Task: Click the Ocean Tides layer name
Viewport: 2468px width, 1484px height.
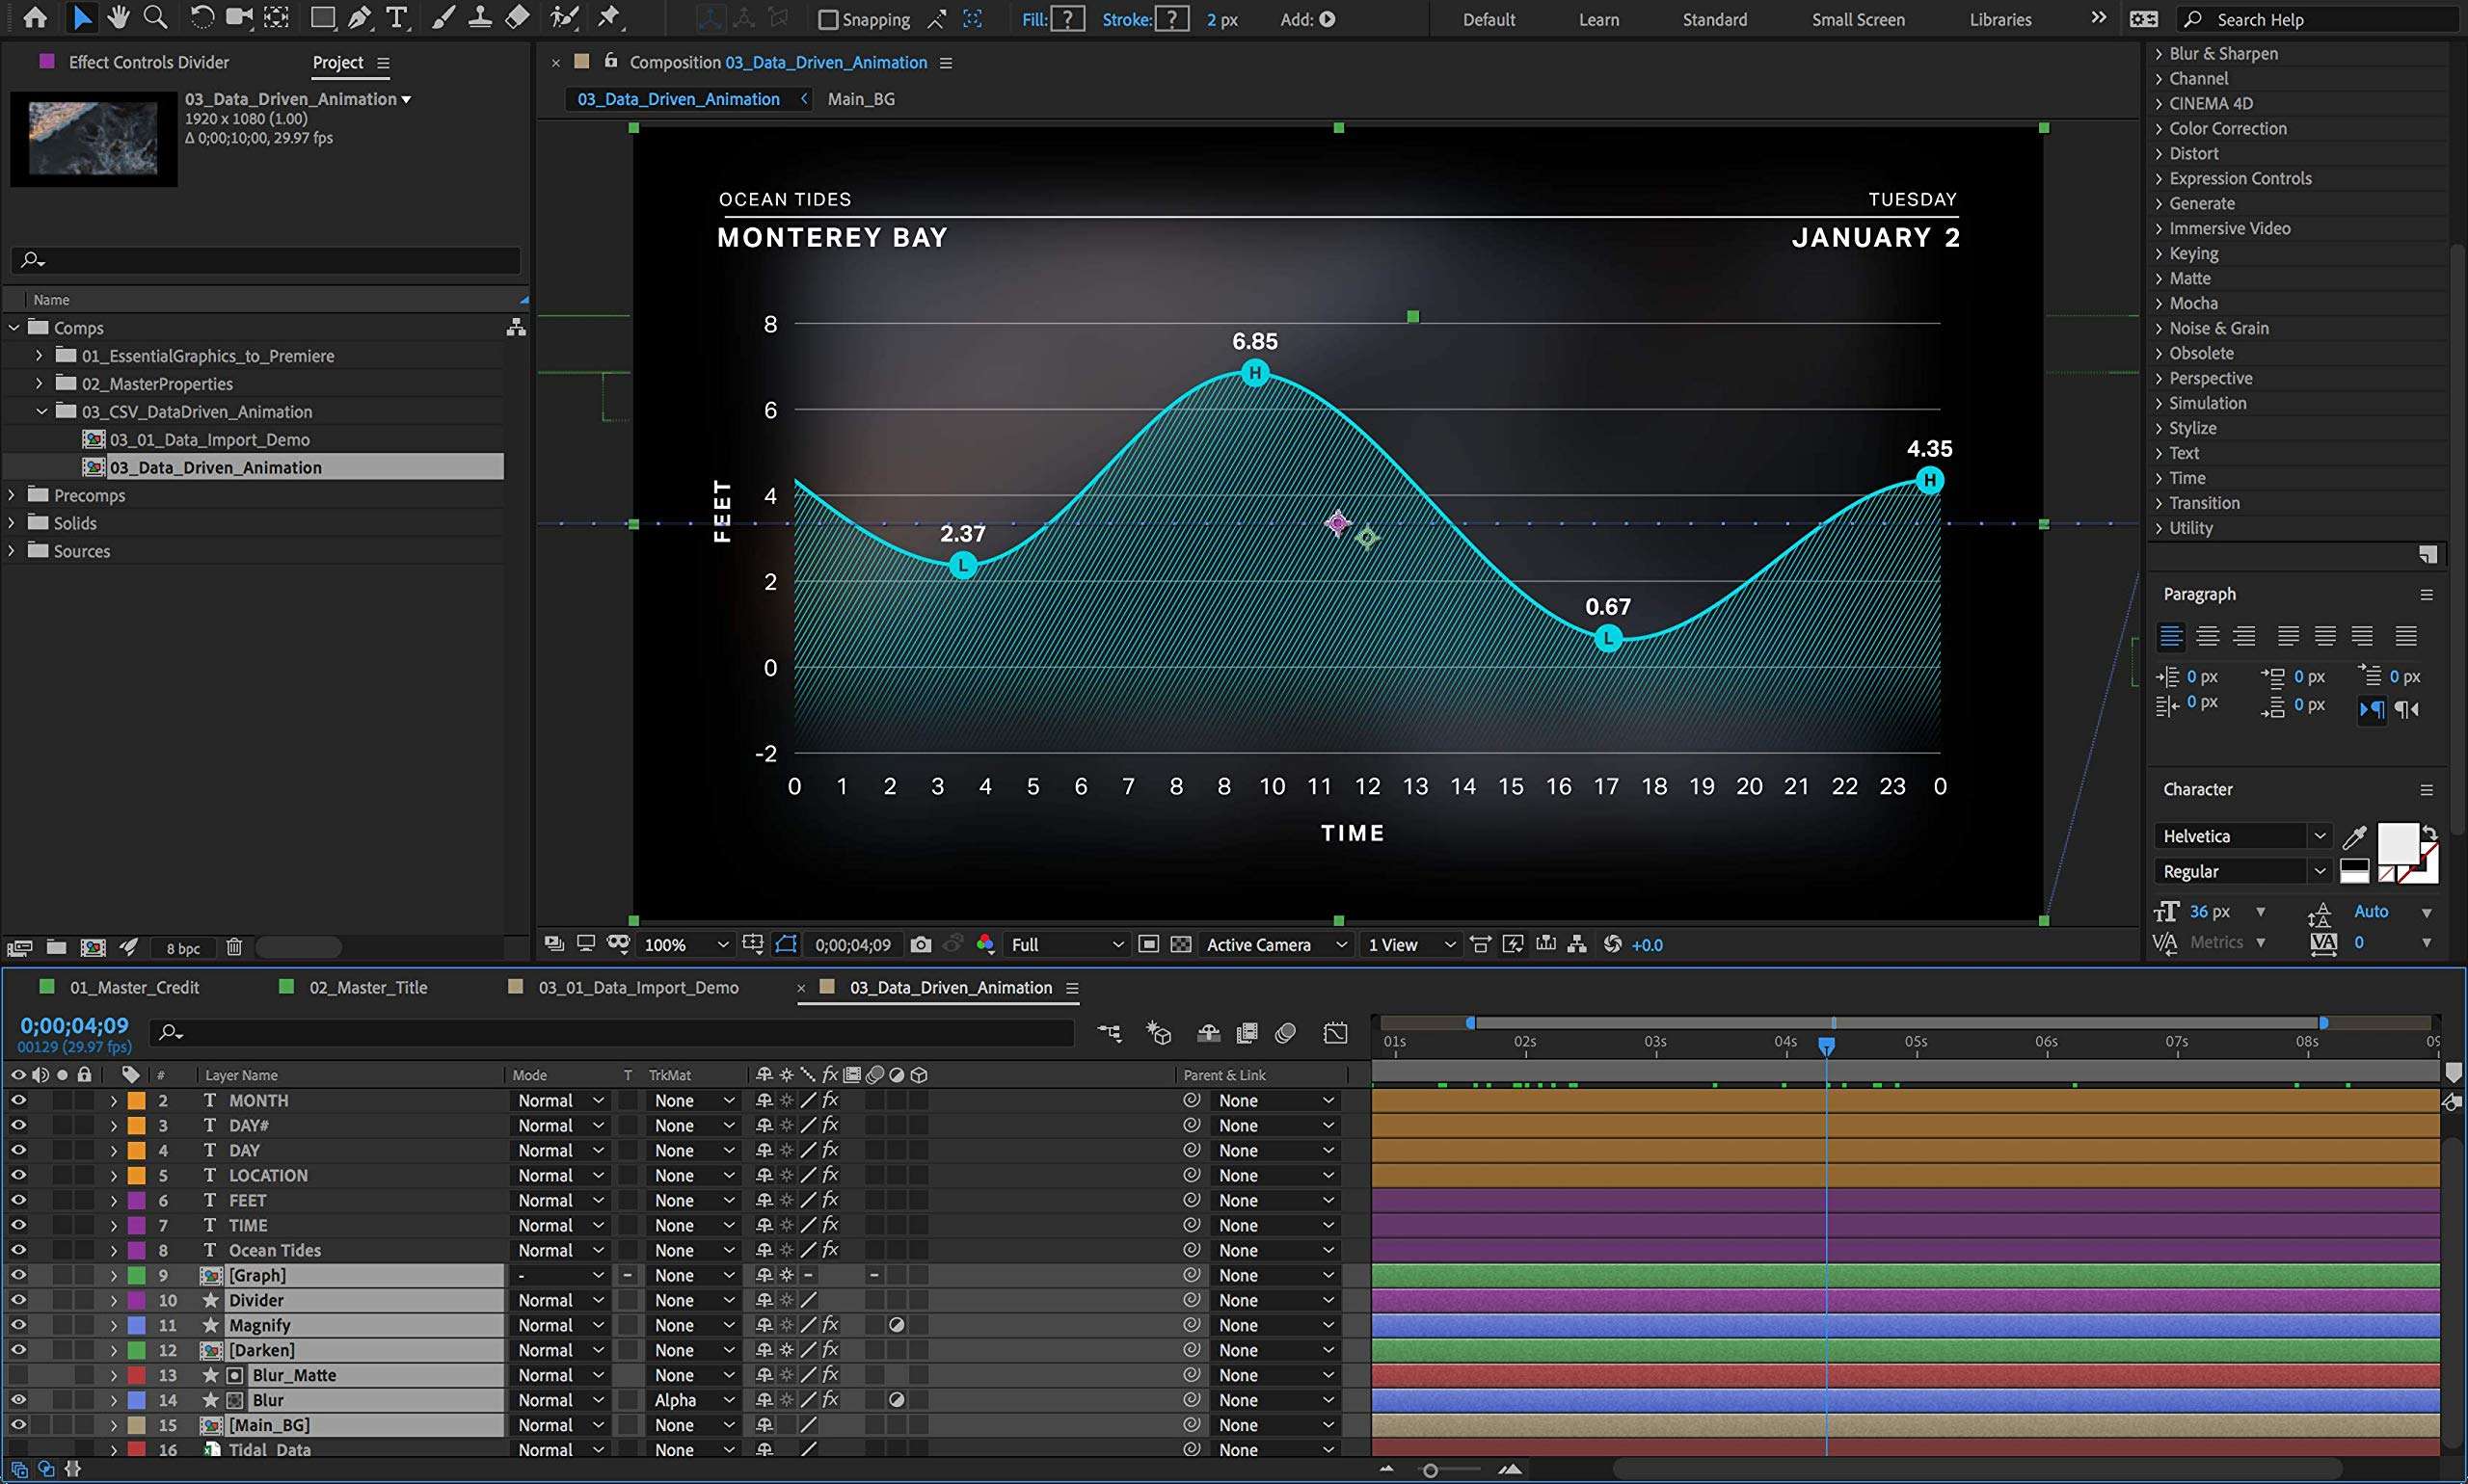Action: tap(275, 1250)
